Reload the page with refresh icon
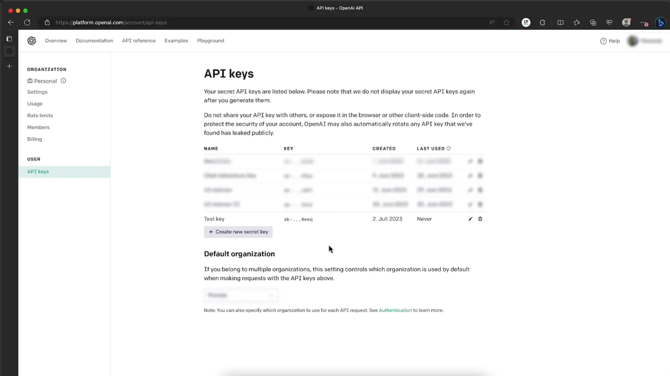This screenshot has height=376, width=670. (x=27, y=22)
